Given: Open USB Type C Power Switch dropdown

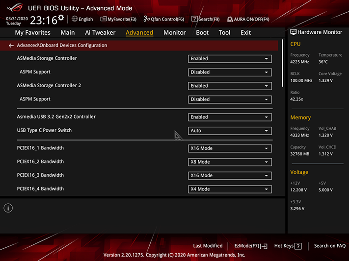Looking at the screenshot, I should [x=230, y=131].
